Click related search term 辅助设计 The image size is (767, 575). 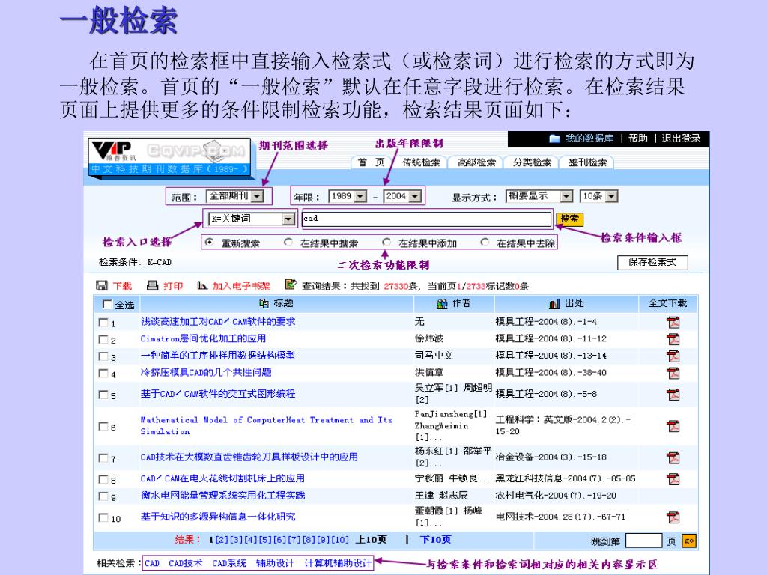click(x=275, y=563)
